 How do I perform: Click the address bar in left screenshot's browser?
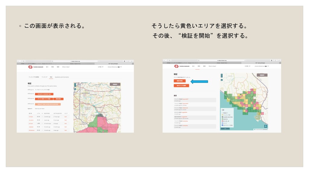[x=75, y=61]
